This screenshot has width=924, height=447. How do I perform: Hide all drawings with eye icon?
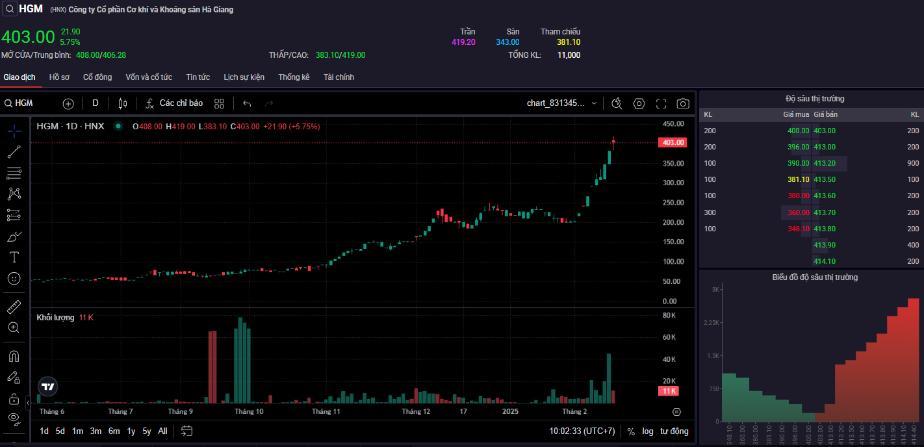point(14,418)
